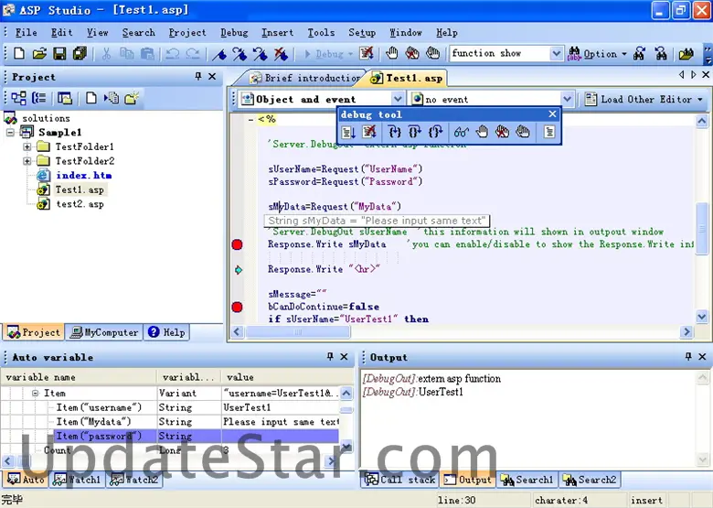This screenshot has height=508, width=713.
Task: Expand the TestFolder1 node
Action: pos(27,146)
